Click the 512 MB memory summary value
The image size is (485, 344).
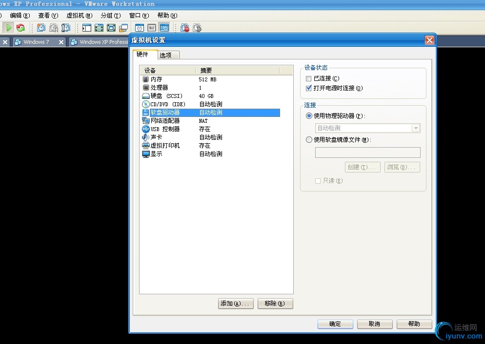click(x=207, y=79)
